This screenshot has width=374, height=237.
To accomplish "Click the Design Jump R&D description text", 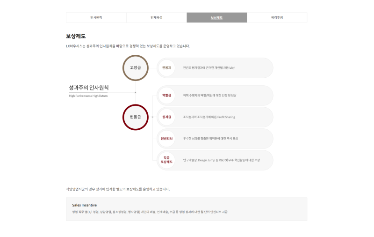I will [x=221, y=160].
